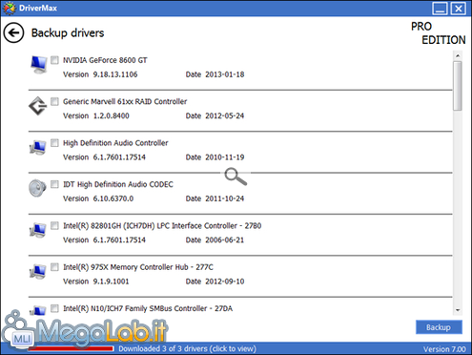Click the 'Backup drivers' heading
This screenshot has width=472, height=355.
coord(68,32)
